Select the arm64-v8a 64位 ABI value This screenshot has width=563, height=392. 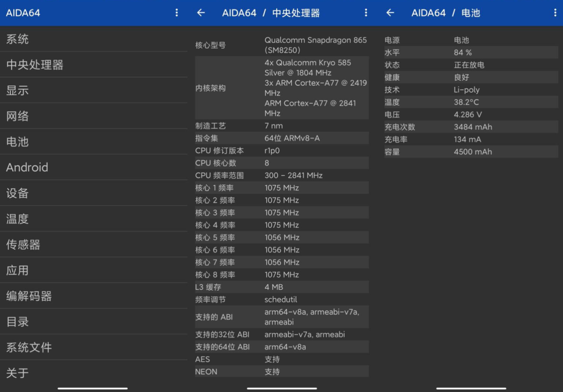click(x=285, y=347)
